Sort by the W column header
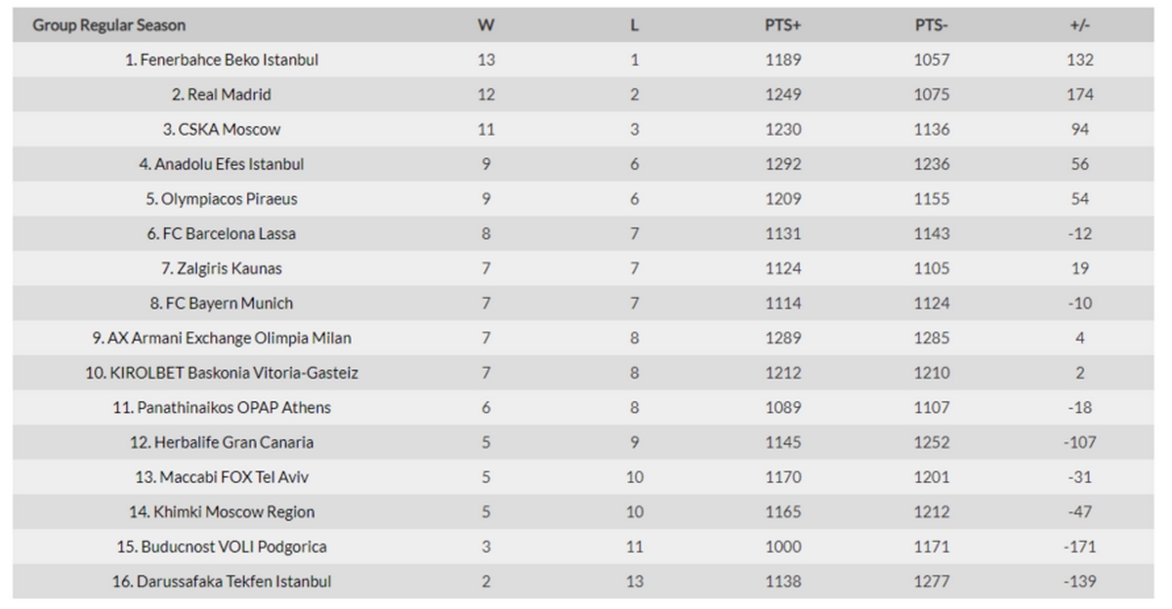This screenshot has height=609, width=1172. pyautogui.click(x=485, y=25)
